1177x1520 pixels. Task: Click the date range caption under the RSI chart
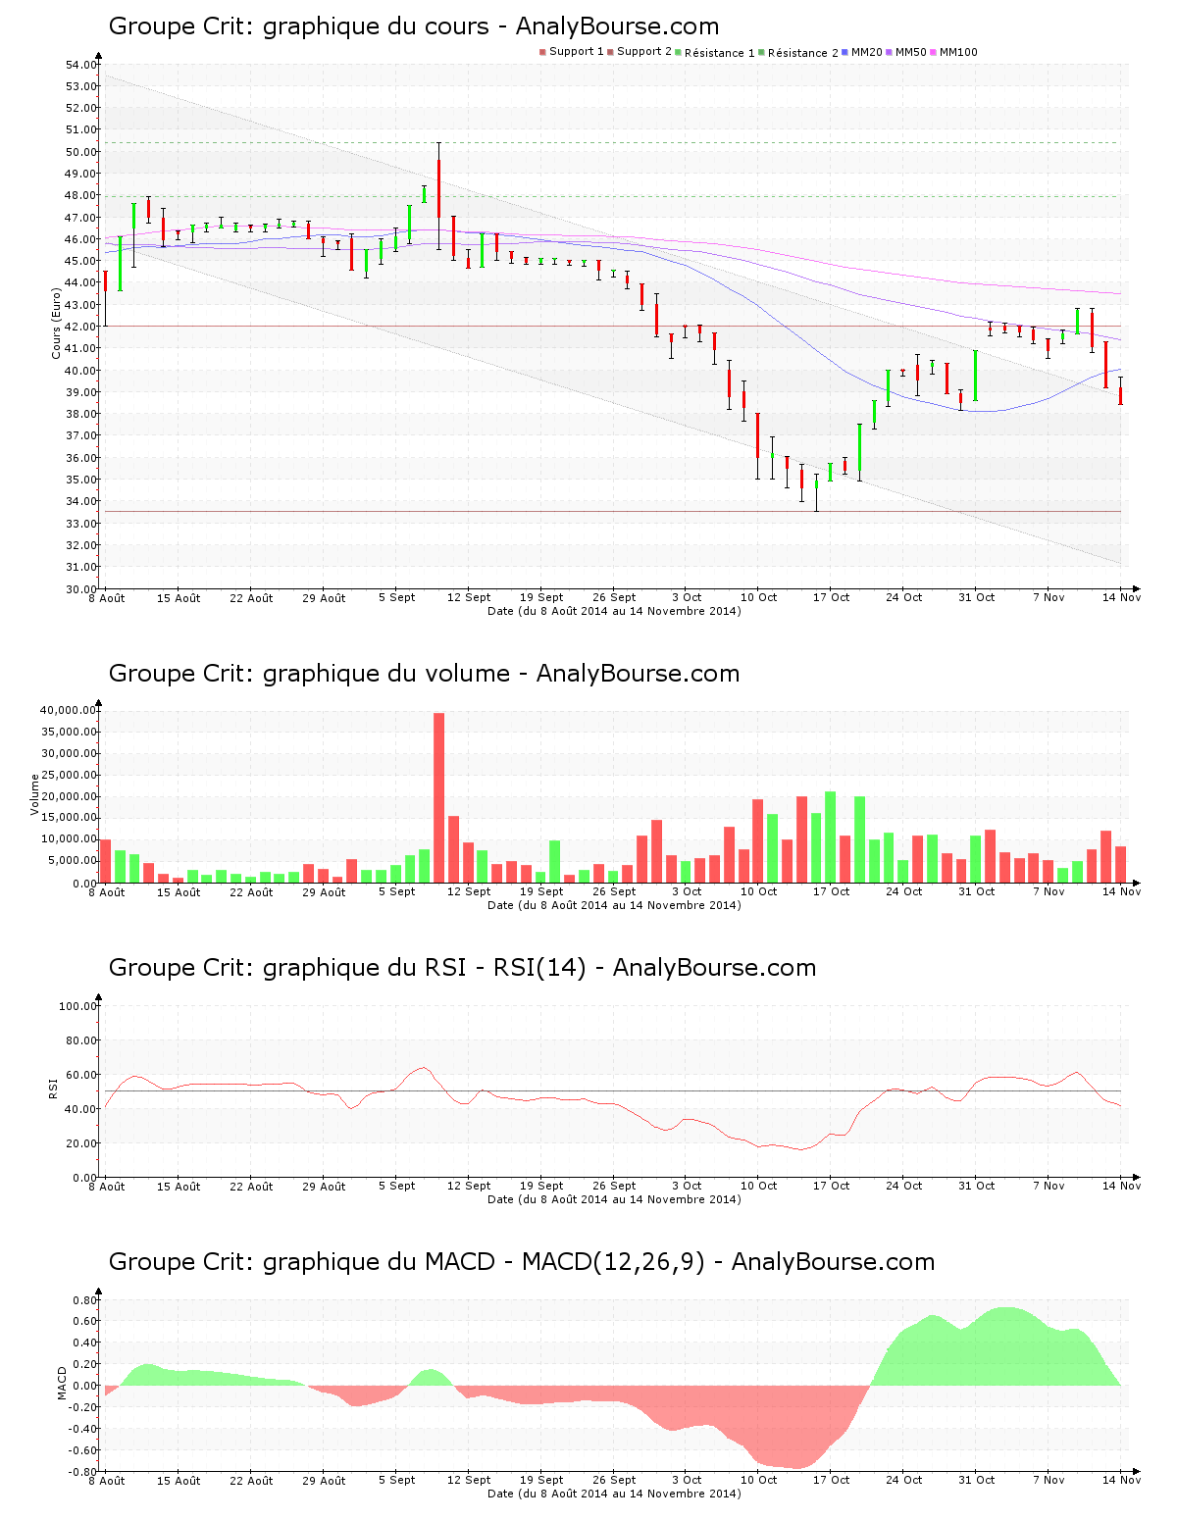click(614, 1199)
